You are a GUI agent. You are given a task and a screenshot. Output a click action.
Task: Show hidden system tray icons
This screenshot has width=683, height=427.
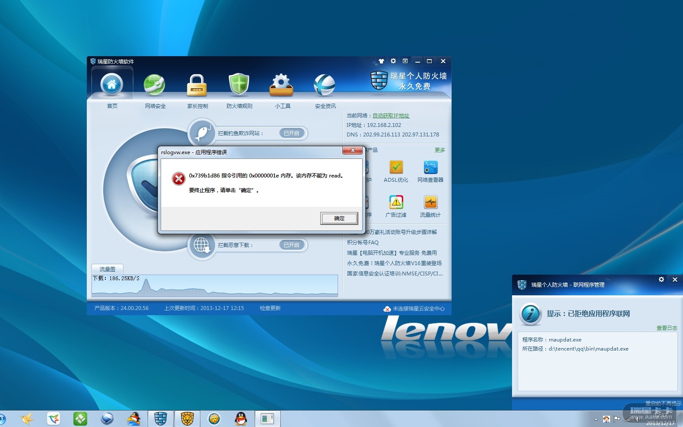[x=596, y=419]
